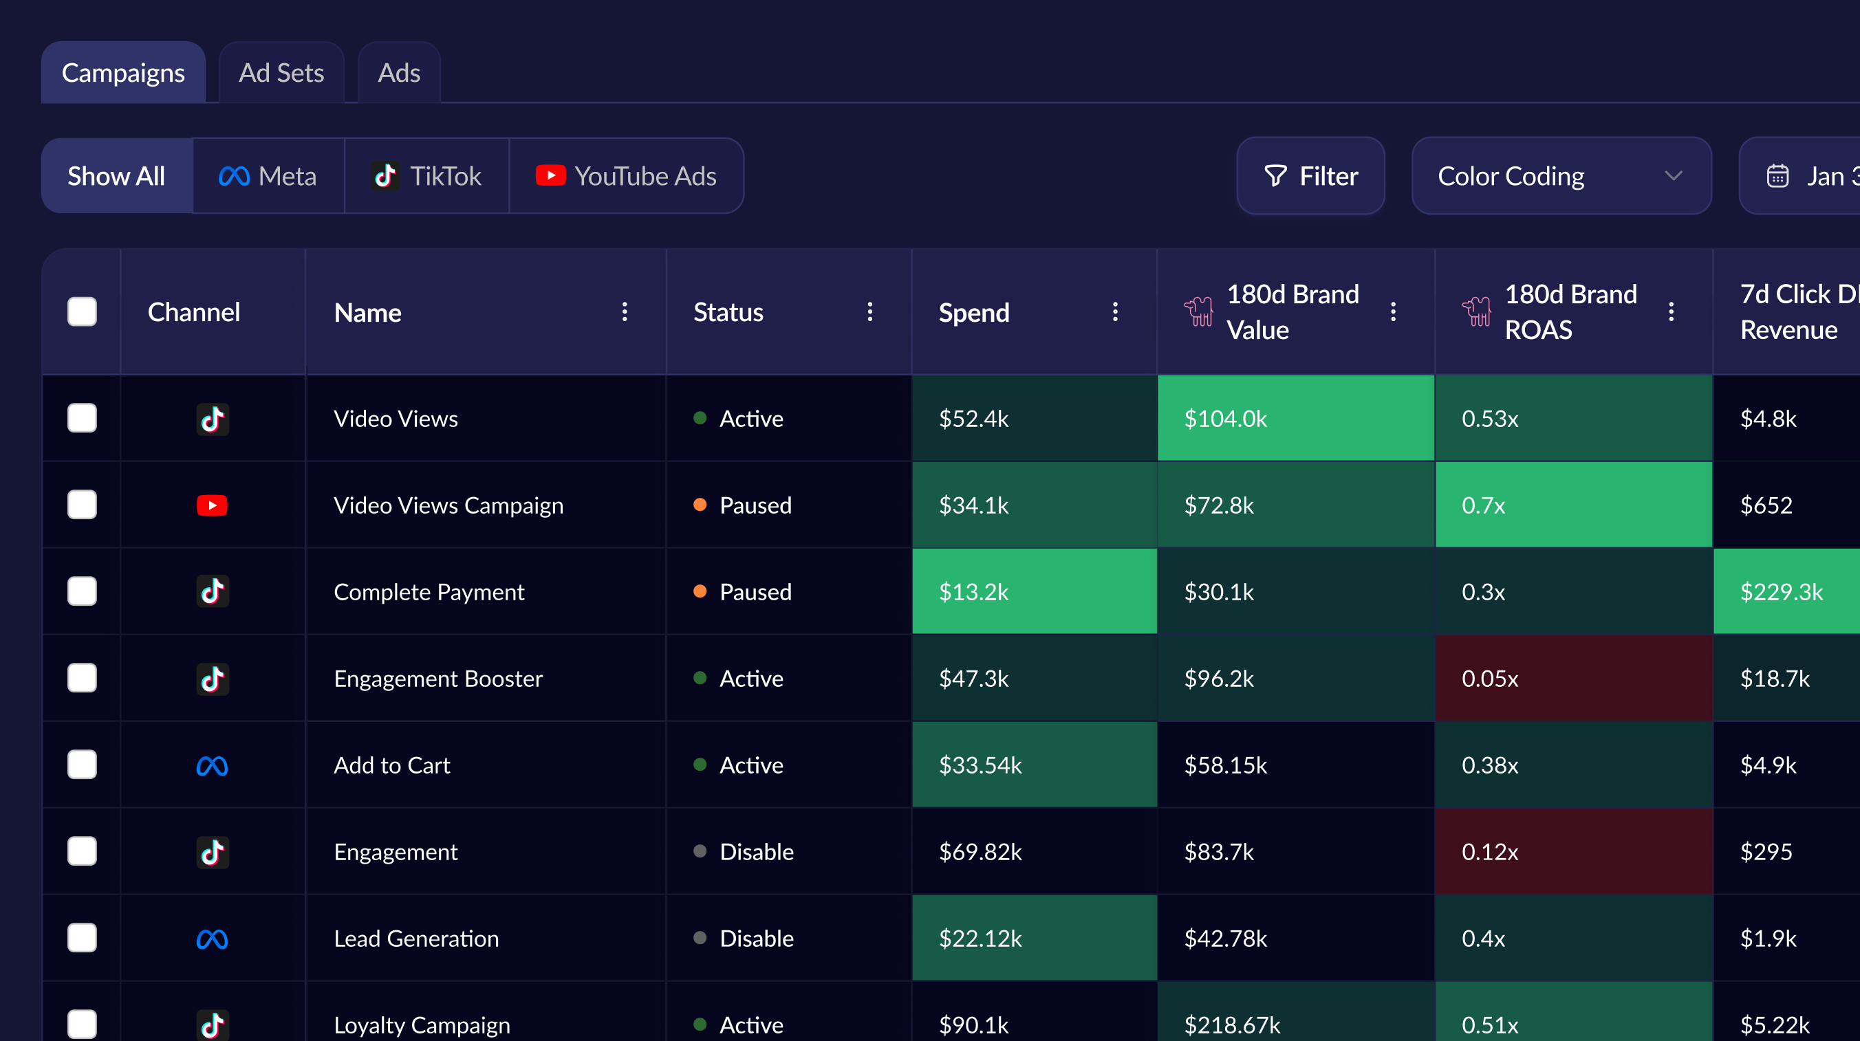The height and width of the screenshot is (1041, 1860).
Task: Toggle the select-all checkbox in table header
Action: (82, 312)
